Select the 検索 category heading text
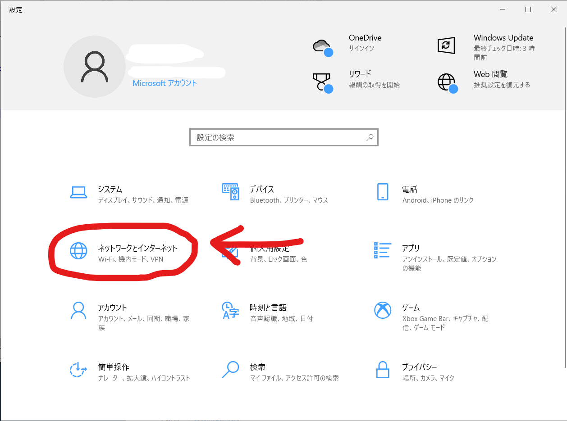Image resolution: width=567 pixels, height=421 pixels. [258, 367]
